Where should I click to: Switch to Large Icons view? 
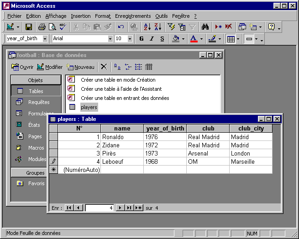click(x=117, y=67)
